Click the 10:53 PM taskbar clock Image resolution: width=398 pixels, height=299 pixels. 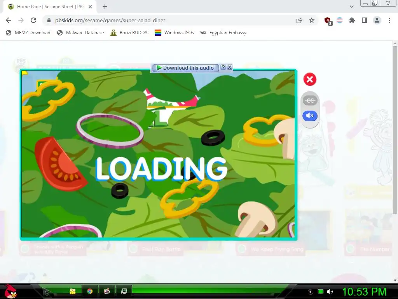click(364, 292)
